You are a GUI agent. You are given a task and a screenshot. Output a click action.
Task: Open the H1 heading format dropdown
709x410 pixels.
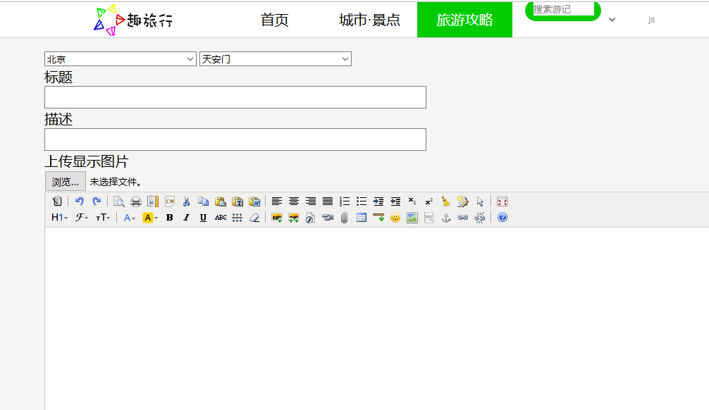click(59, 218)
